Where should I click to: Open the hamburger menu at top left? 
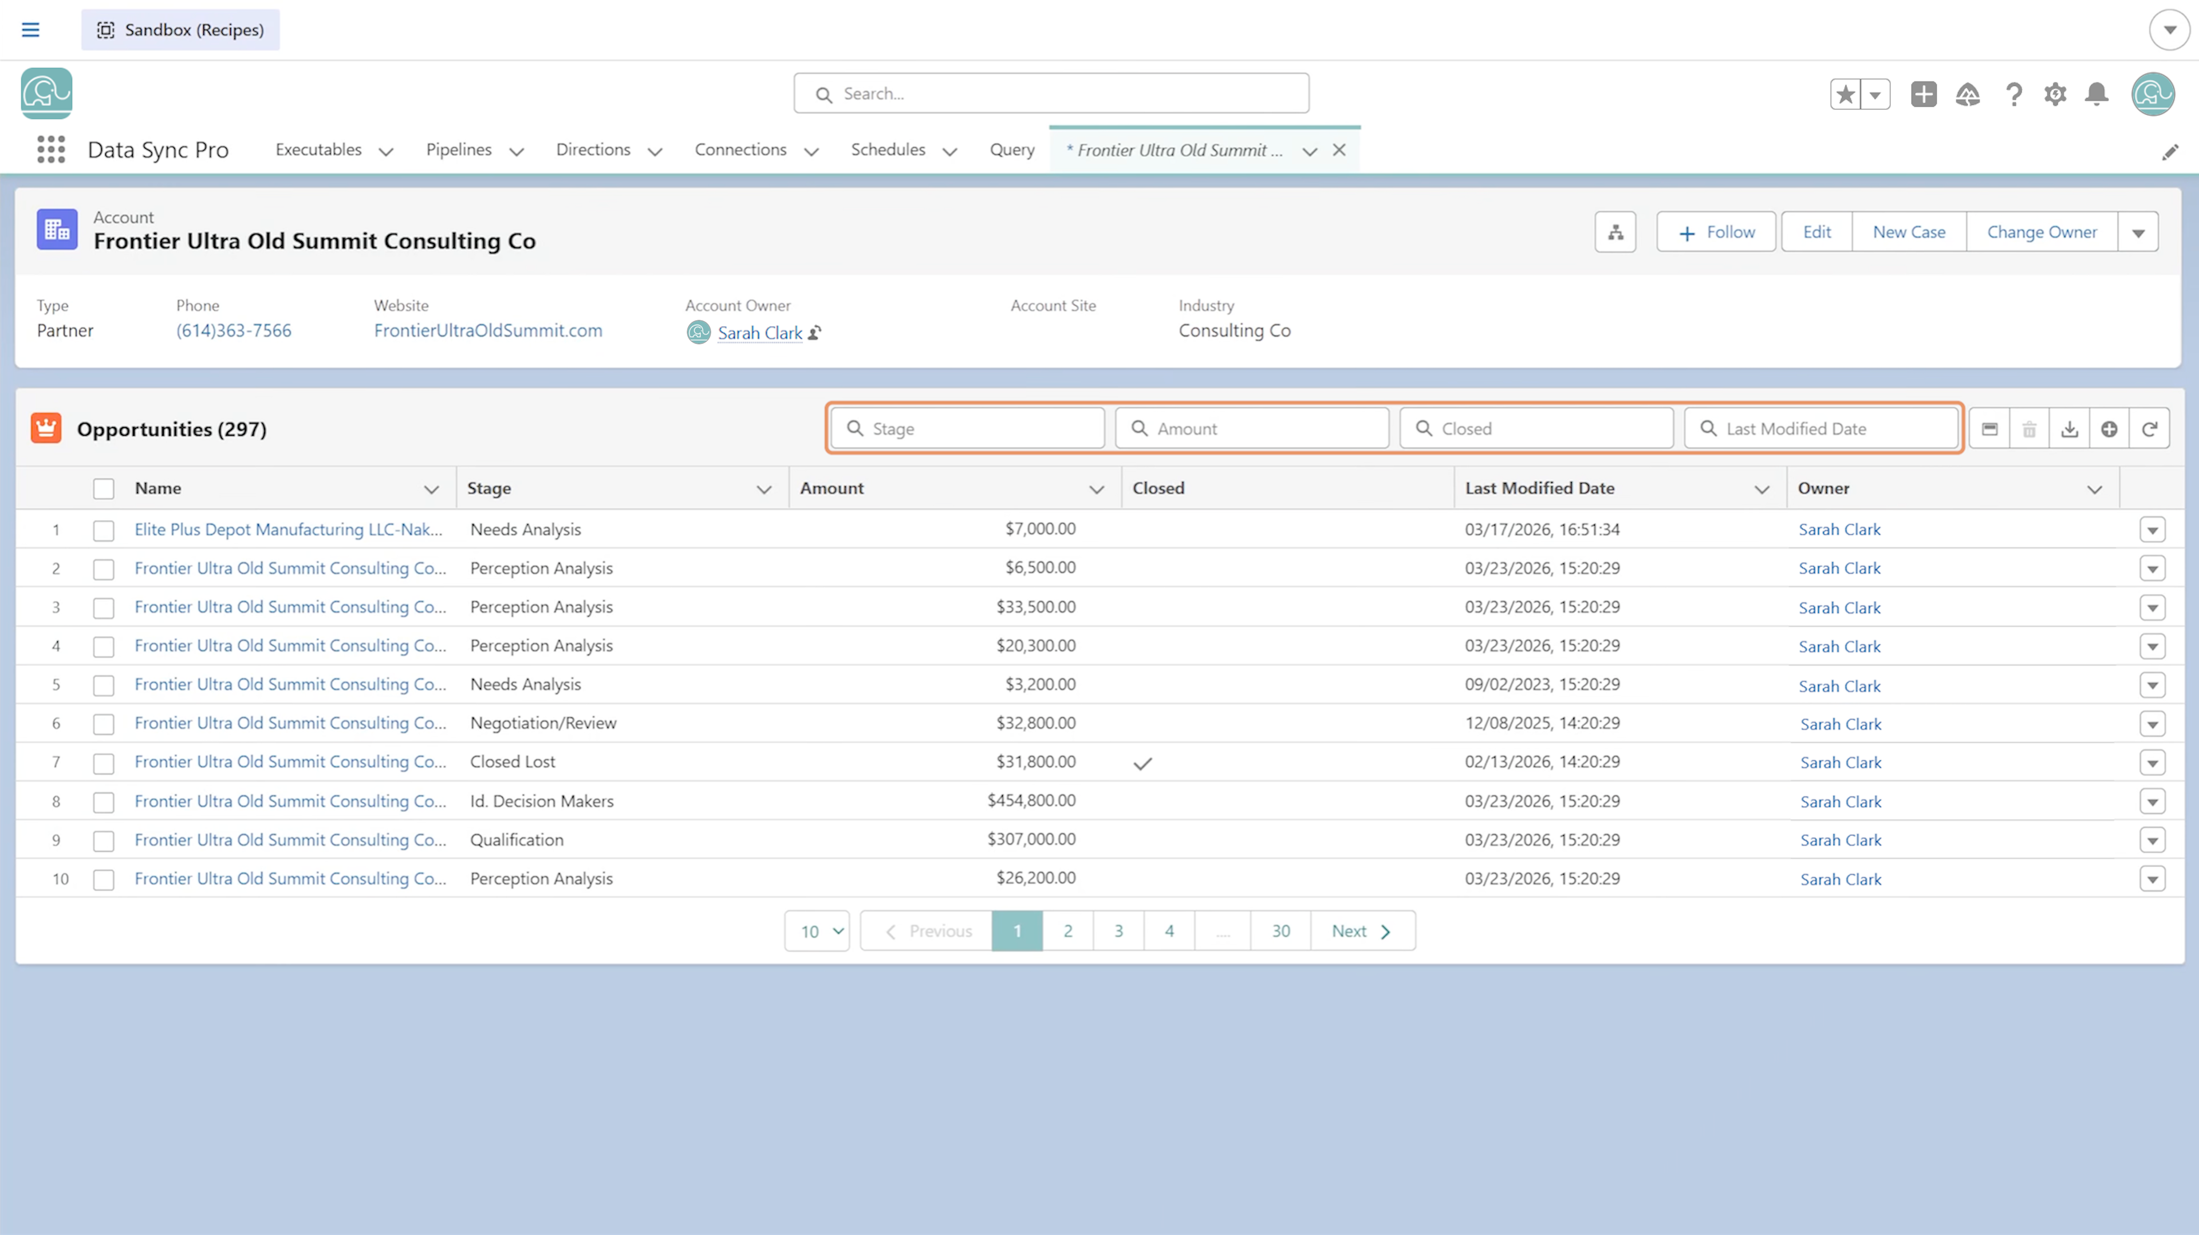click(x=31, y=30)
